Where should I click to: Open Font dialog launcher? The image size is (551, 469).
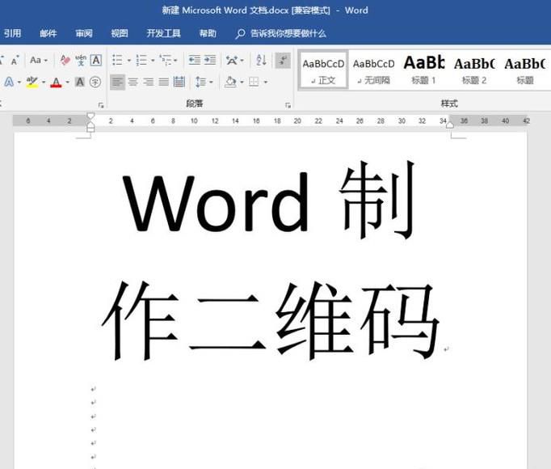coord(101,105)
